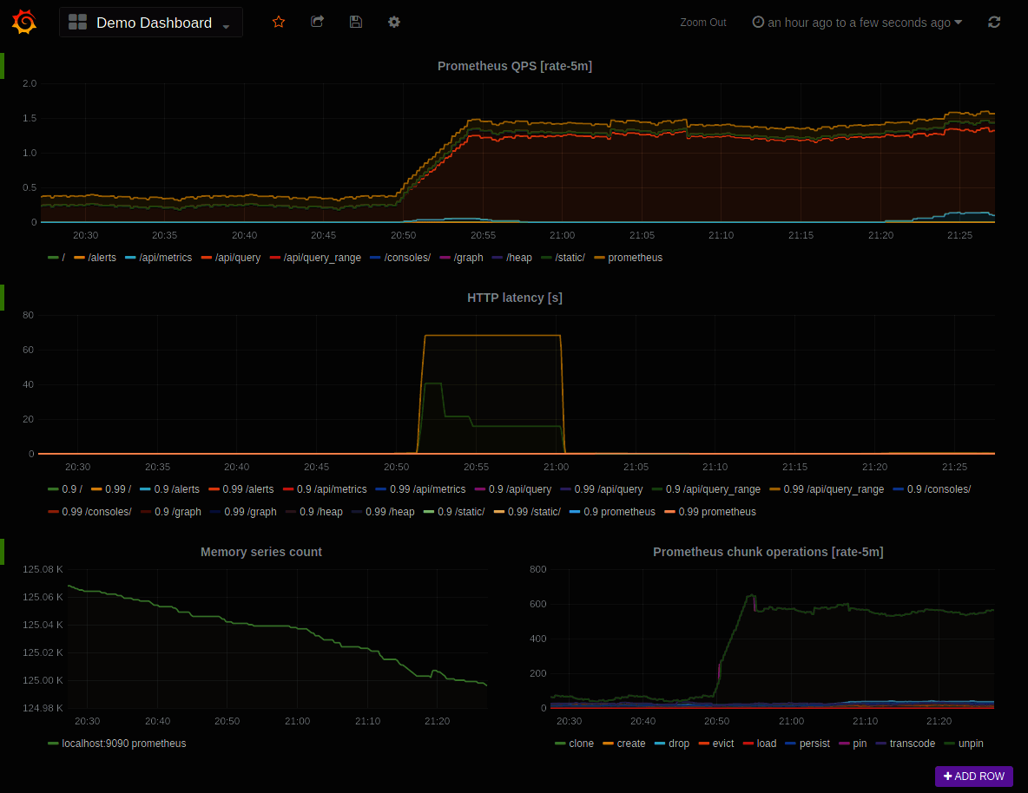Click the Grafana logo
Screen dimensions: 1028x793
click(x=23, y=22)
